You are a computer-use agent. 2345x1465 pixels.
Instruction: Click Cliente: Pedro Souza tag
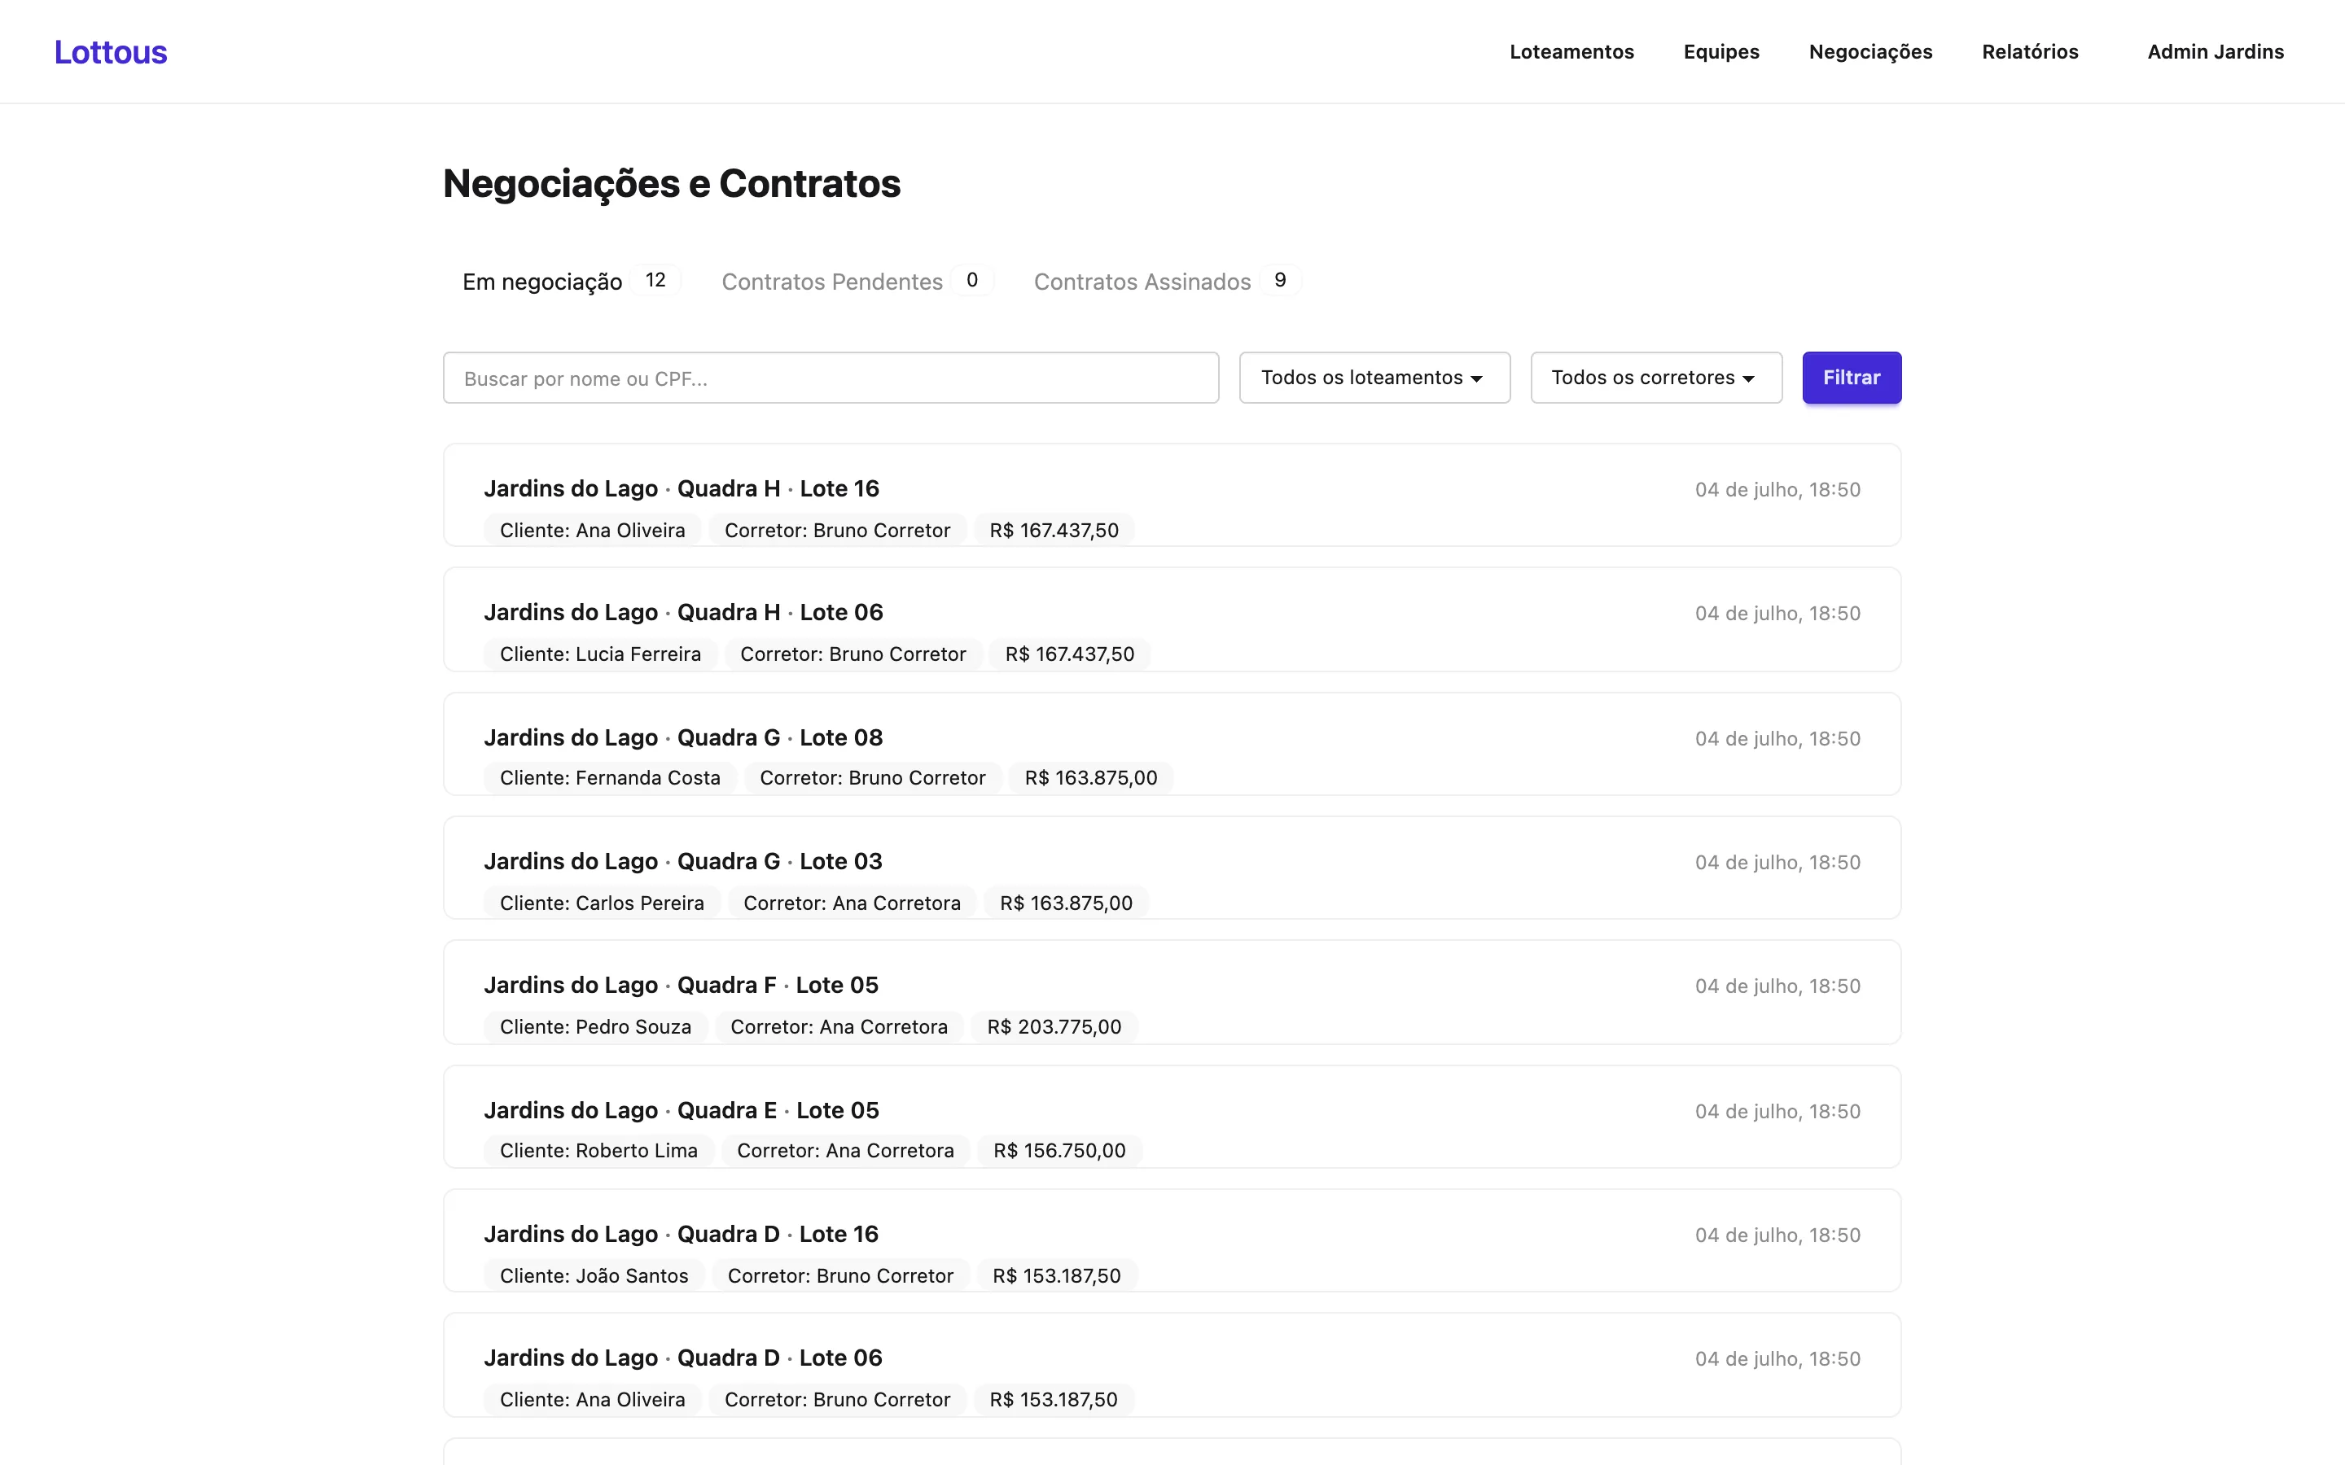pyautogui.click(x=595, y=1027)
